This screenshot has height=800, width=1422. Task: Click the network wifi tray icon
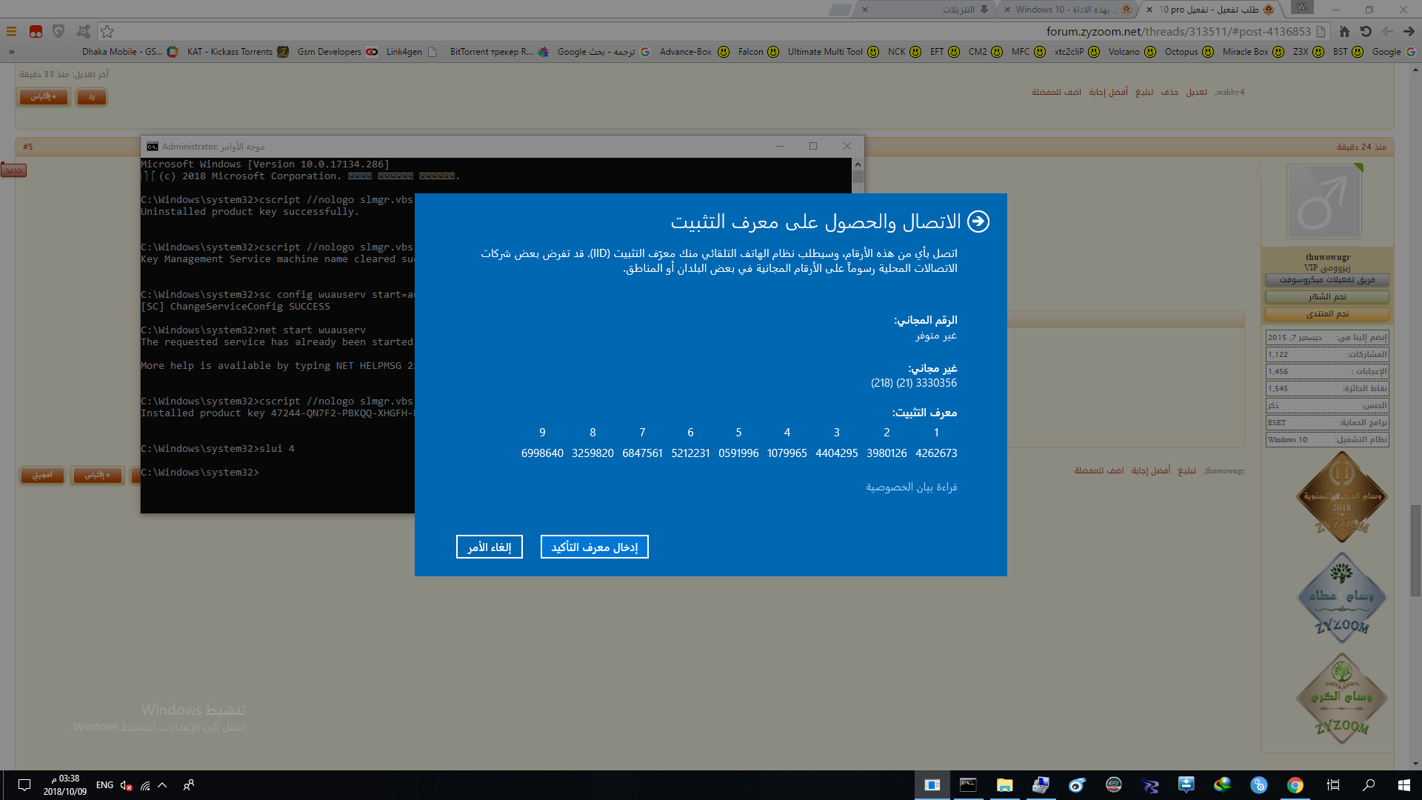click(145, 785)
